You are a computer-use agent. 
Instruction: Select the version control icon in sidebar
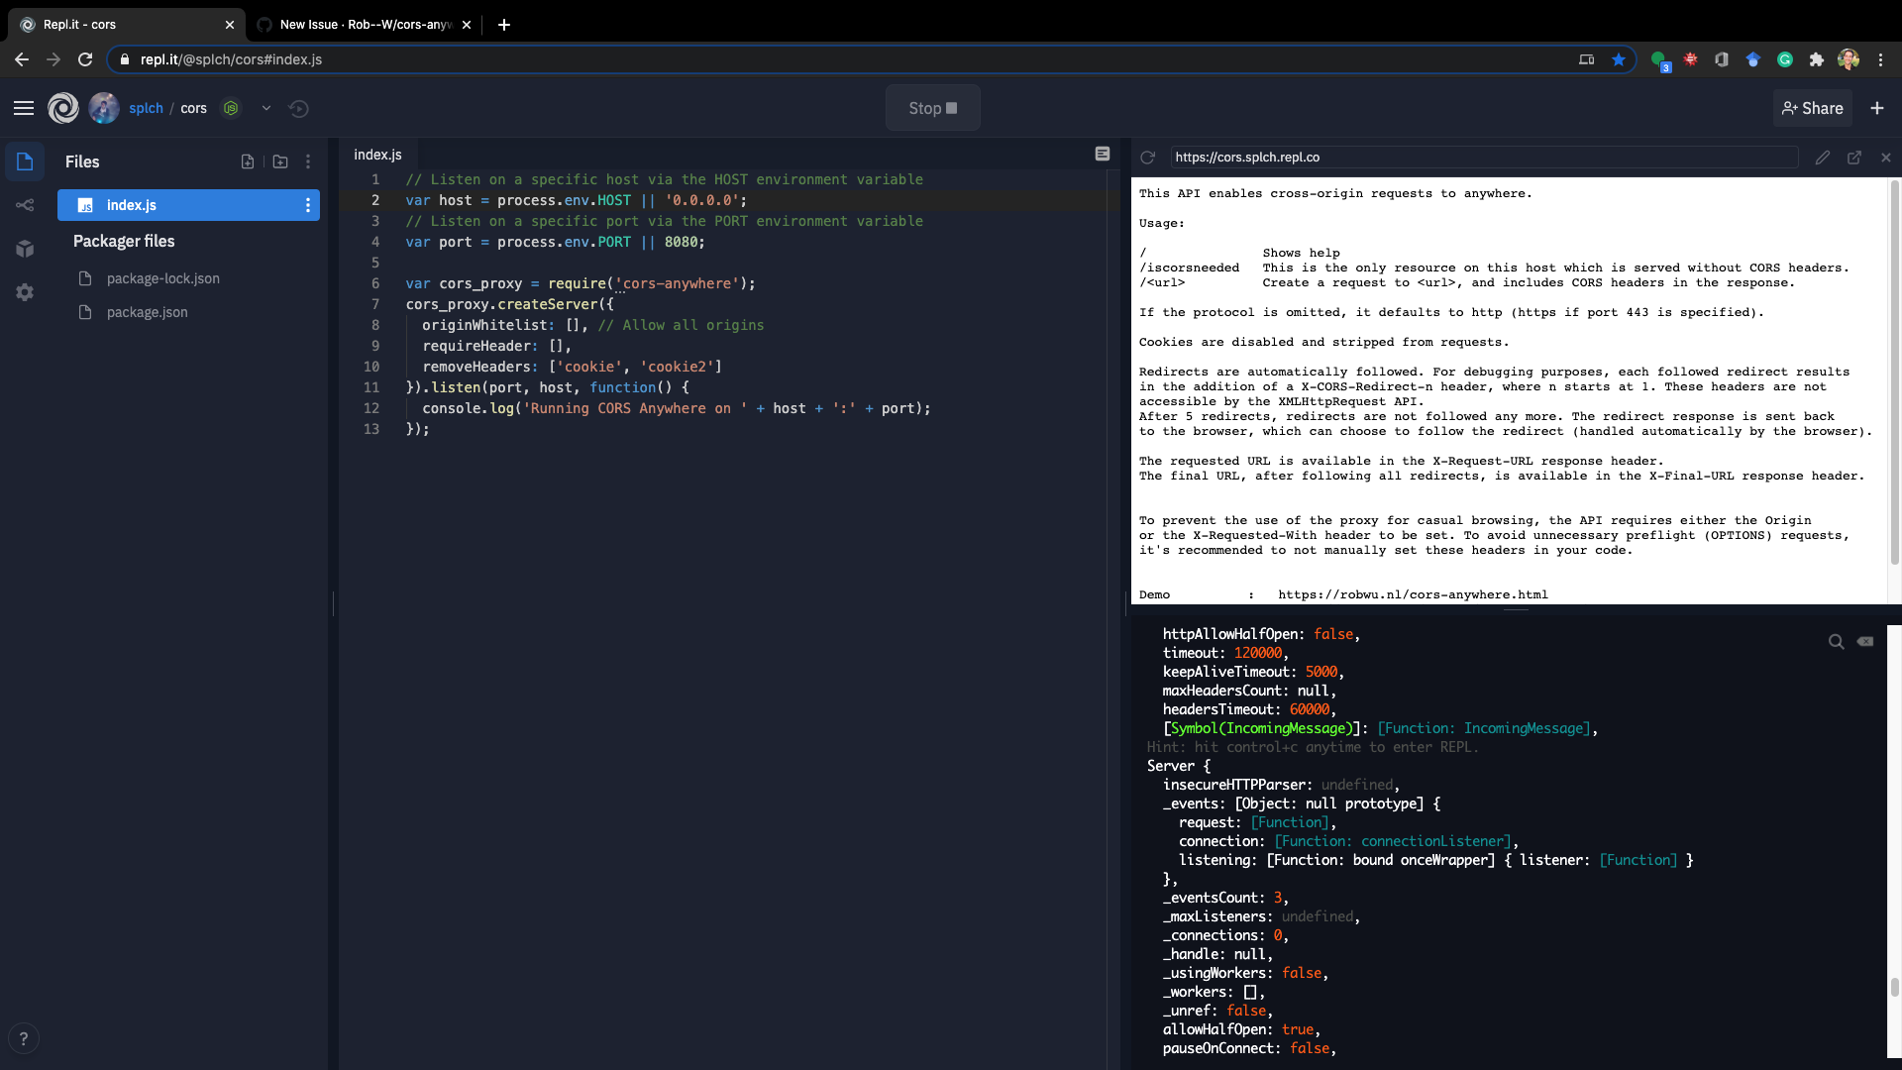[x=25, y=205]
